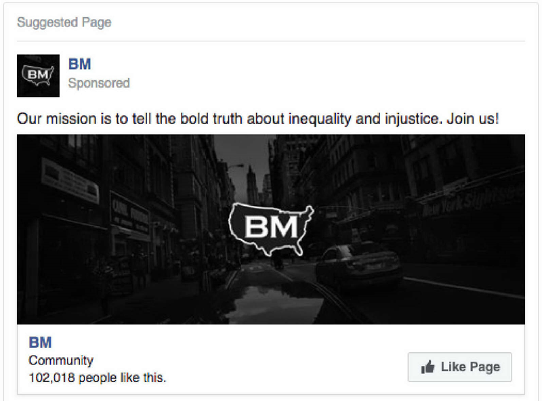542x401 pixels.
Task: Click the storefront sign on left building
Action: (129, 213)
